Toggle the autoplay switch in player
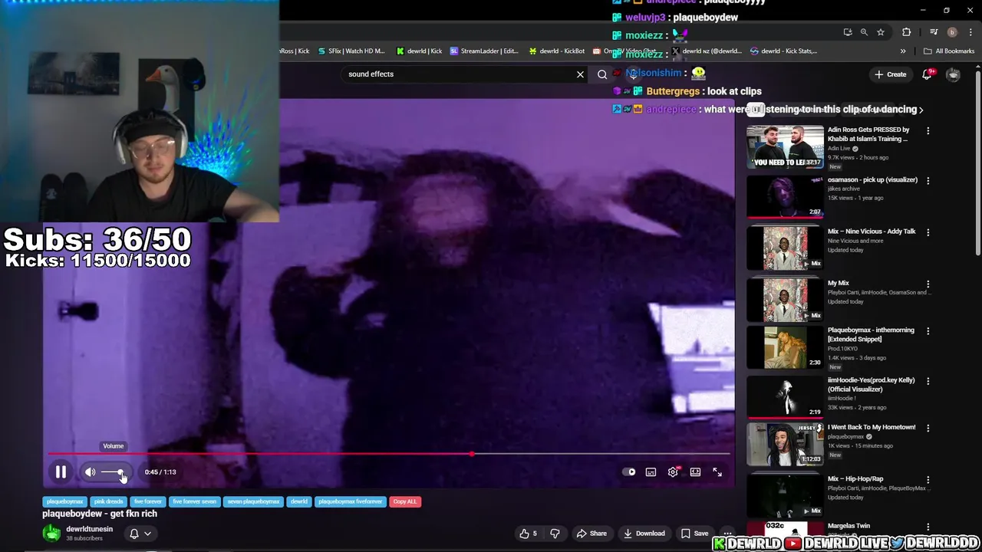Viewport: 982px width, 552px height. pyautogui.click(x=628, y=472)
